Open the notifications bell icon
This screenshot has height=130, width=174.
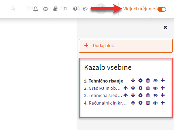(35, 9)
